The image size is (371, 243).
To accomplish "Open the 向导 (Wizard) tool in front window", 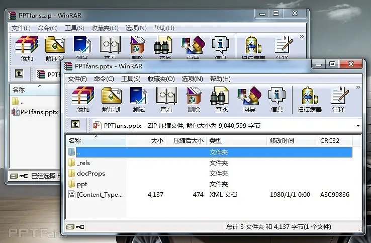I will point(249,99).
